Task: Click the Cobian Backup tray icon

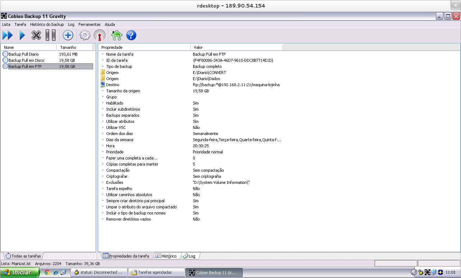Action: 427,272
